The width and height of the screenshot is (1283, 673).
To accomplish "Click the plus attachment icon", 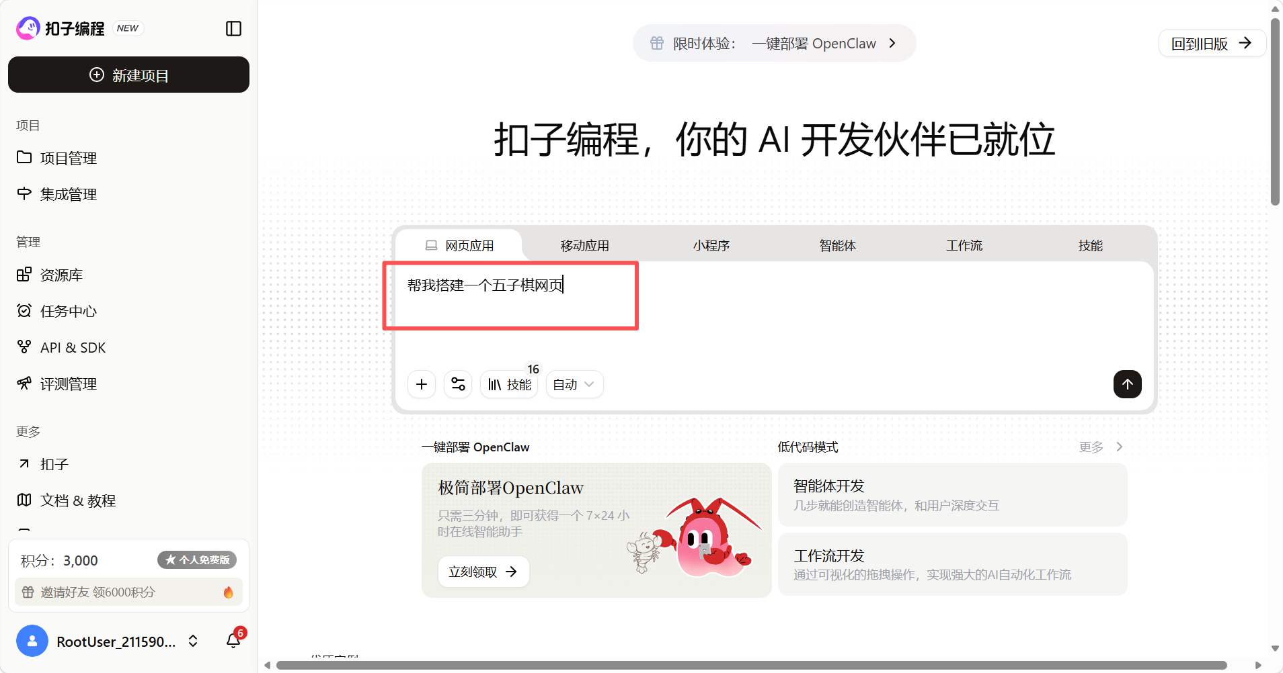I will [x=422, y=384].
